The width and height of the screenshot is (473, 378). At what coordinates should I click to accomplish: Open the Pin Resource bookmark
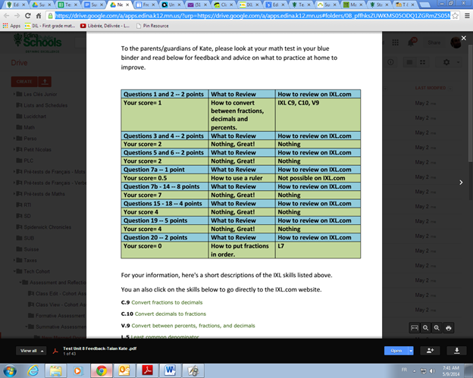pos(152,26)
